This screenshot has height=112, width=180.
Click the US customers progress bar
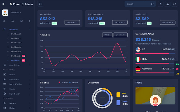click(155, 53)
